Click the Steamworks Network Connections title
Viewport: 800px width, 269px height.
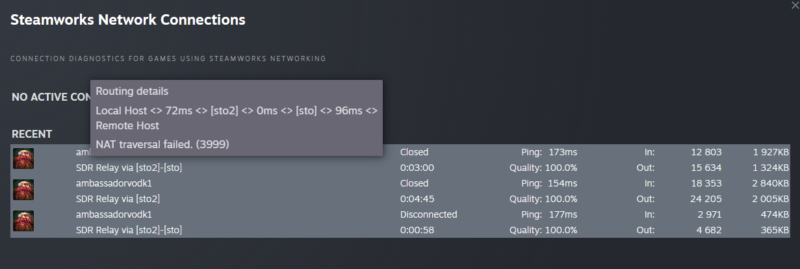128,20
